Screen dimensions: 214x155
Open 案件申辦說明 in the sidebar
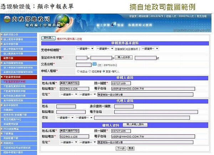[x=19, y=105]
